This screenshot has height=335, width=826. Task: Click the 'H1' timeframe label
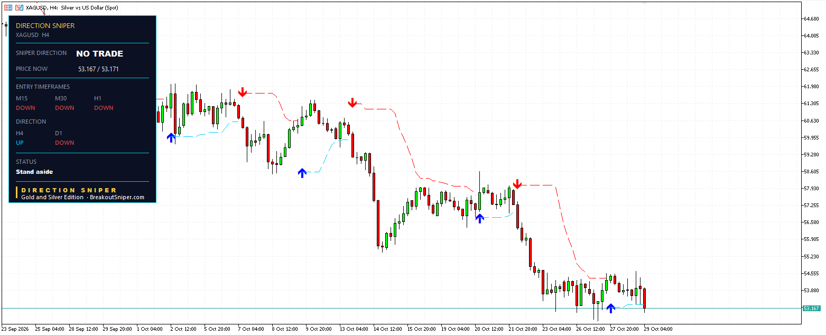(98, 98)
